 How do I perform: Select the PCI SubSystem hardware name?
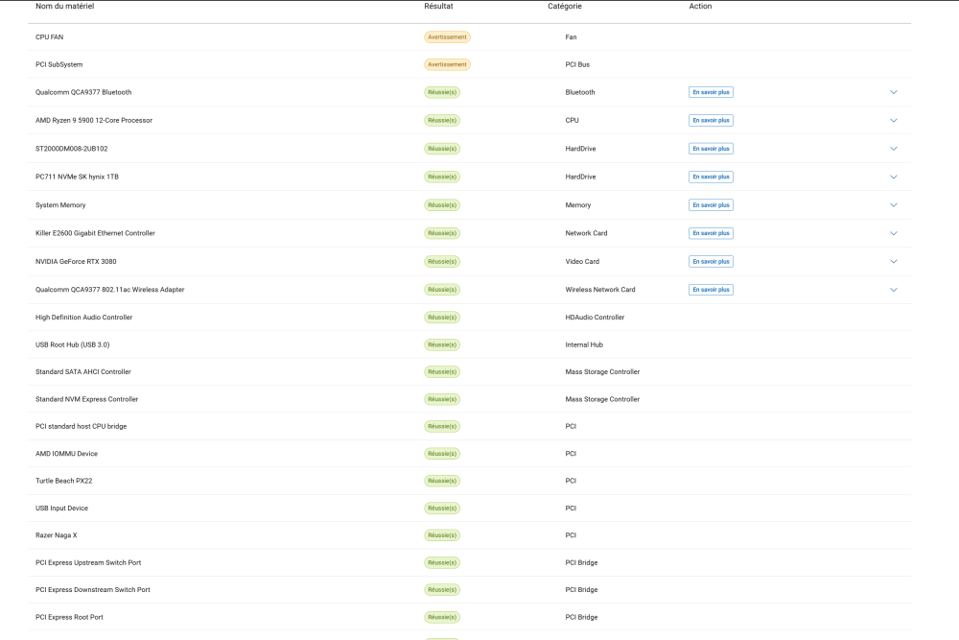pyautogui.click(x=58, y=64)
